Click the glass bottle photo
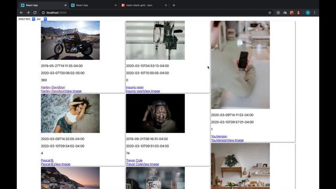This screenshot has width=336, height=189. coord(155,178)
